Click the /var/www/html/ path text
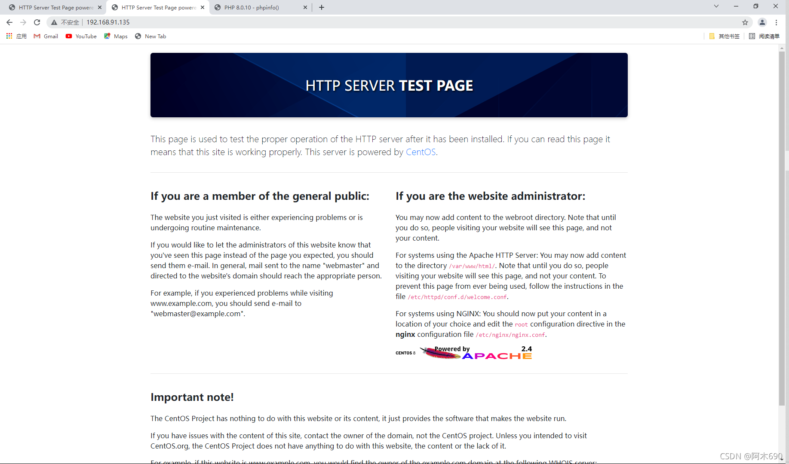This screenshot has height=464, width=789. (x=472, y=266)
